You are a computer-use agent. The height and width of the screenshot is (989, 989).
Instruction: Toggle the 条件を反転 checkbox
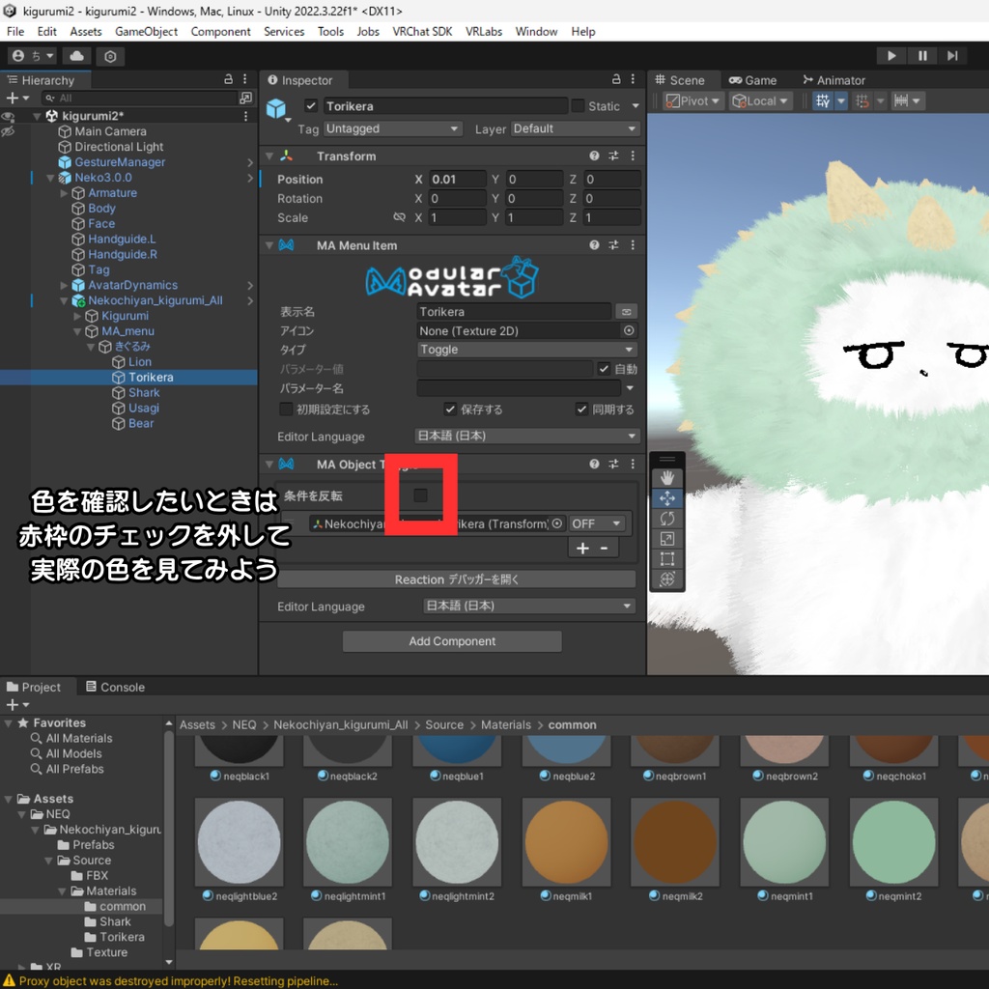[x=421, y=495]
